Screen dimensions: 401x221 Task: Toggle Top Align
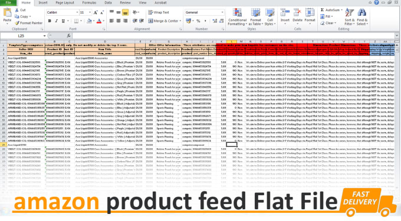click(x=112, y=12)
